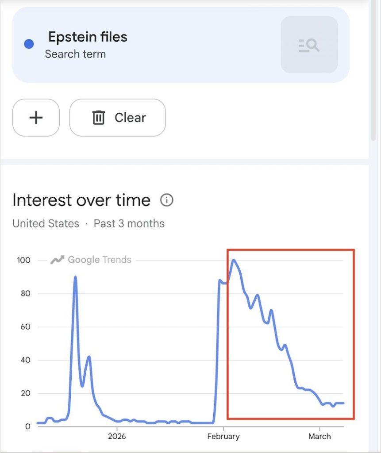Select the Interest over time section header
381x453 pixels.
[81, 200]
